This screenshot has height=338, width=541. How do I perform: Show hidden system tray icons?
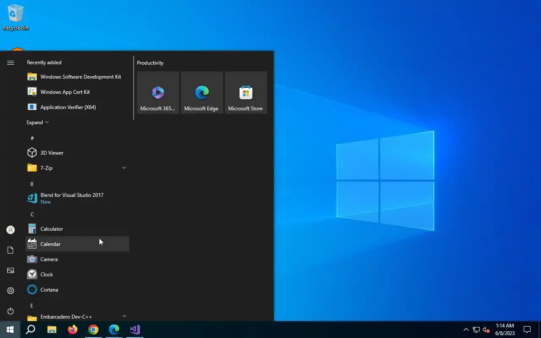pos(466,330)
